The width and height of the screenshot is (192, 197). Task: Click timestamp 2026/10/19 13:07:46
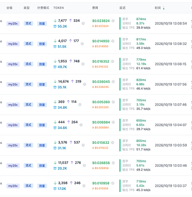pos(171,105)
